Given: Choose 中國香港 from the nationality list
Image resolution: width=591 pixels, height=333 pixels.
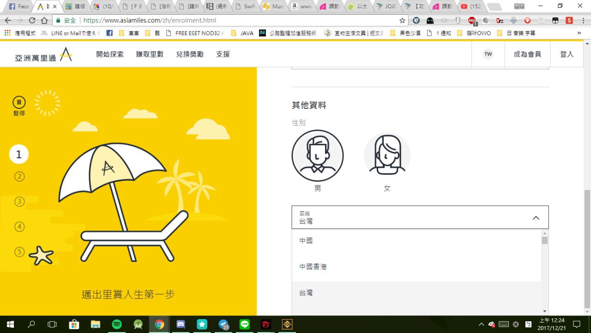Looking at the screenshot, I should coord(416,267).
